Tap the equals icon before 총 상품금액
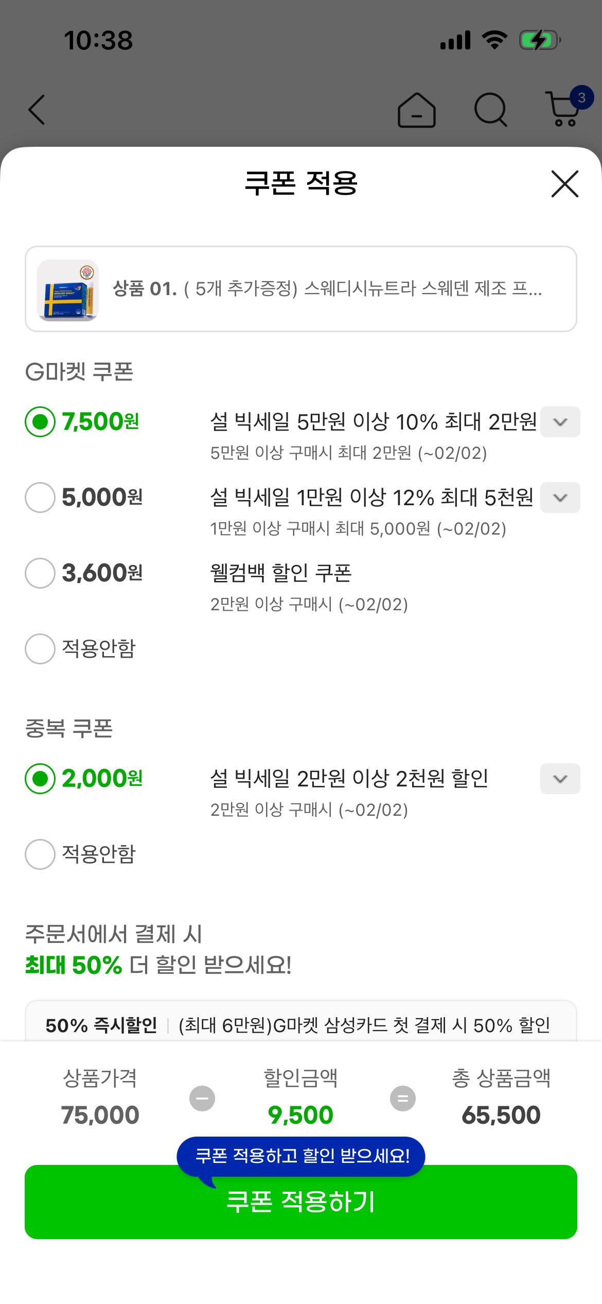The width and height of the screenshot is (602, 1304). pyautogui.click(x=403, y=1099)
